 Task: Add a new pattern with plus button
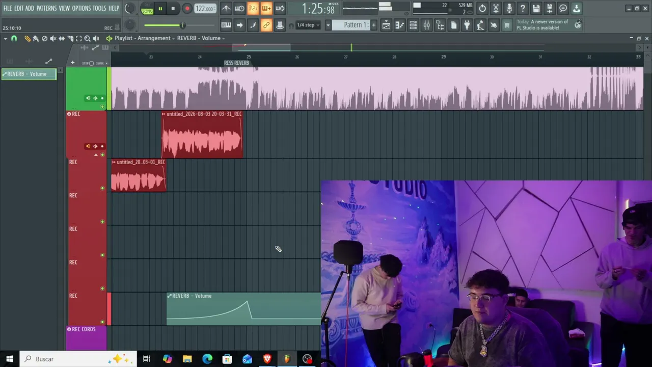(x=373, y=25)
